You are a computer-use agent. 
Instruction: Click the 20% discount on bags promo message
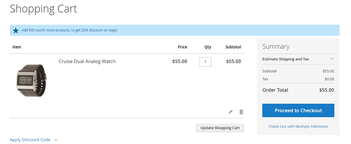(x=69, y=30)
